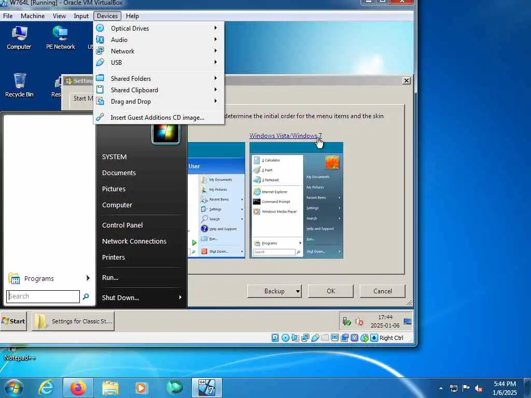531x398 pixels.
Task: Select the two-column classic style preview
Action: coord(216,201)
